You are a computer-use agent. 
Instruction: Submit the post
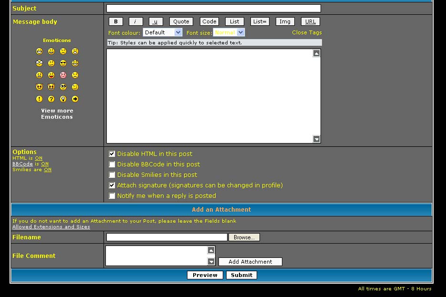[x=241, y=275]
